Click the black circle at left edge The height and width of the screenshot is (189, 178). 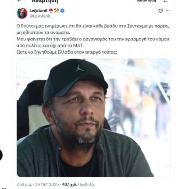[1, 155]
